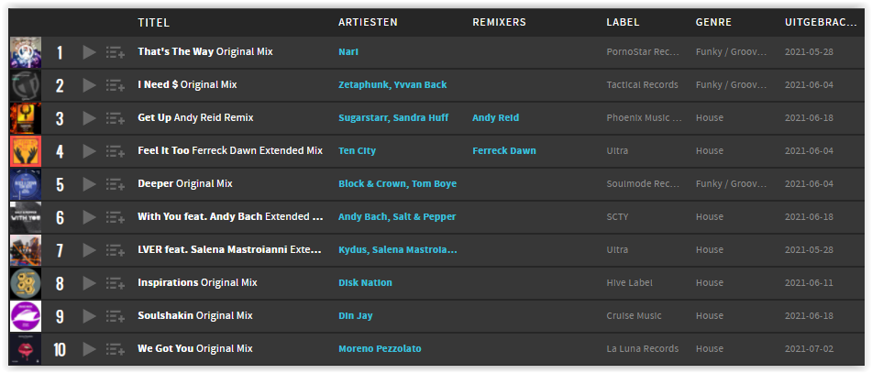Add Feel It Too to queue
Screen dimensions: 872x373
[x=116, y=151]
